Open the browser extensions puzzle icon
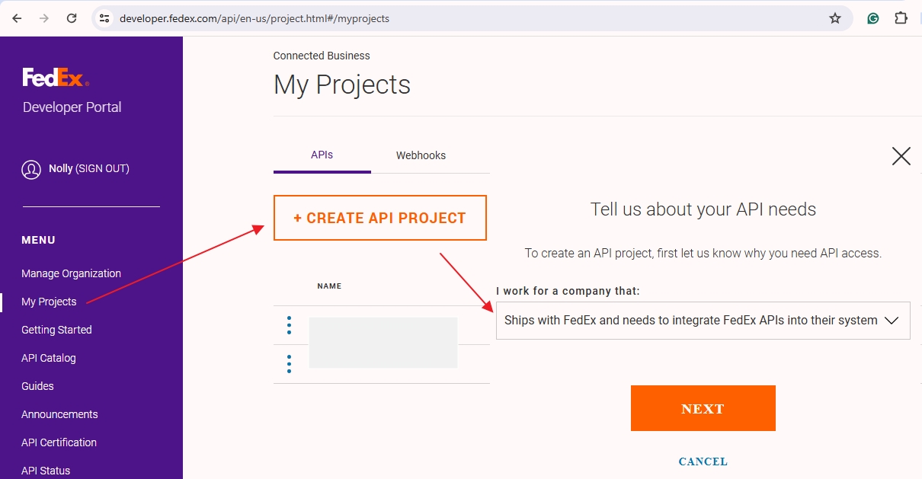This screenshot has height=479, width=922. coord(901,18)
